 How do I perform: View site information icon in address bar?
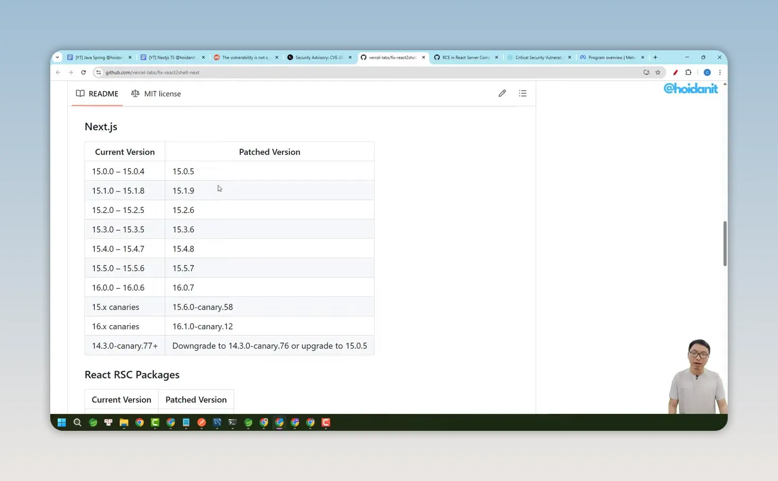(x=98, y=72)
